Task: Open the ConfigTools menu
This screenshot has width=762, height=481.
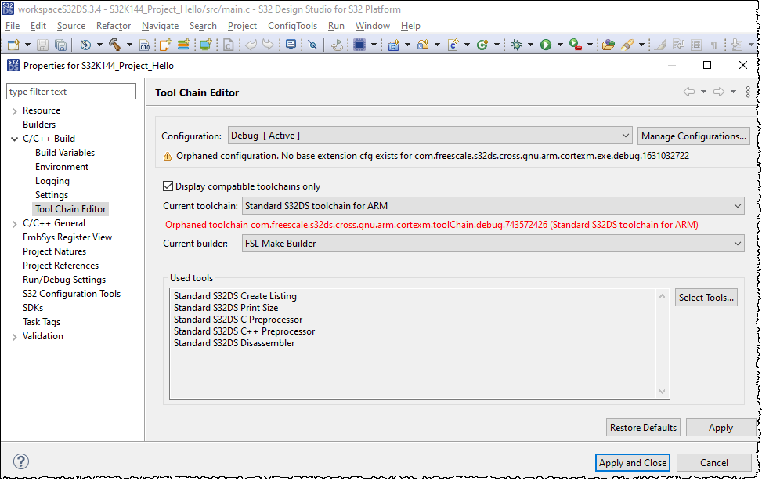Action: click(x=292, y=26)
